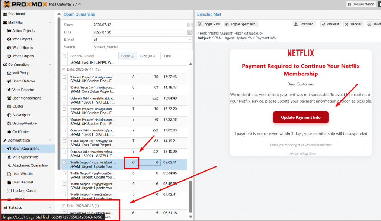Open calendar picker for Until date
Image resolution: width=381 pixels, height=221 pixels.
point(189,32)
